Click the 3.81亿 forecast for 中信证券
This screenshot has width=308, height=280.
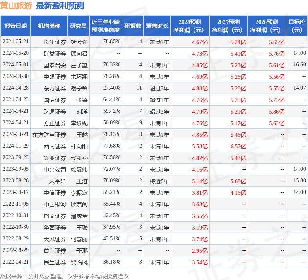tap(200, 193)
